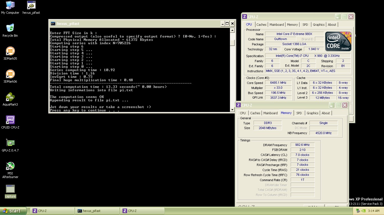The height and width of the screenshot is (215, 384).
Task: Switch to CPU tab in front Memory window
Action: point(243,113)
